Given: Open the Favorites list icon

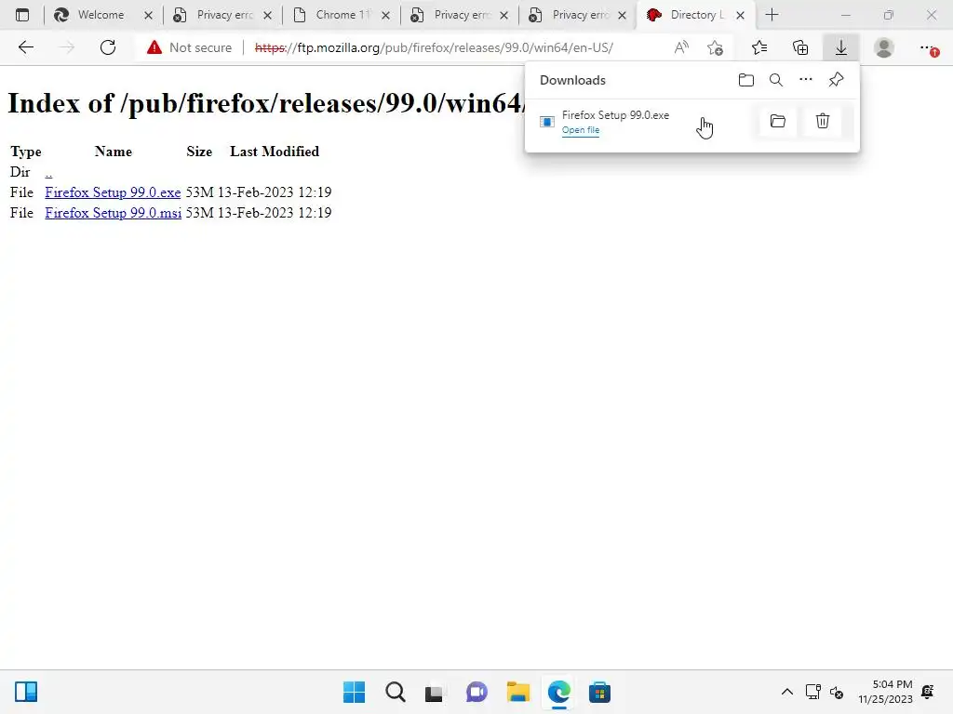Looking at the screenshot, I should tap(759, 47).
